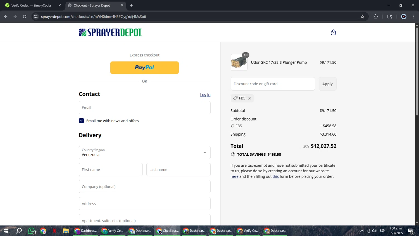Screen dimensions: 419x236
Task: Switch to Checkout window in the taskbar
Action: [x=167, y=231]
